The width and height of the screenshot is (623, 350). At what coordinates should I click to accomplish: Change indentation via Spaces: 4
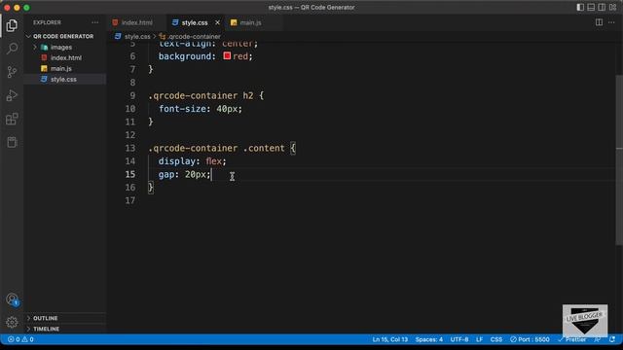click(428, 339)
